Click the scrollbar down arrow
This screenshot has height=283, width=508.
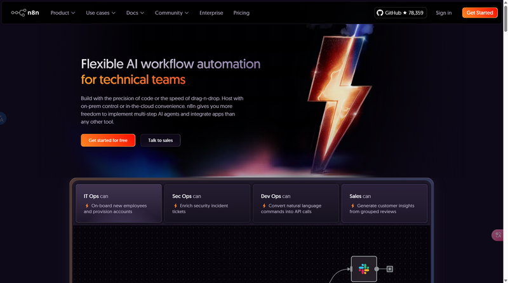pyautogui.click(x=505, y=280)
